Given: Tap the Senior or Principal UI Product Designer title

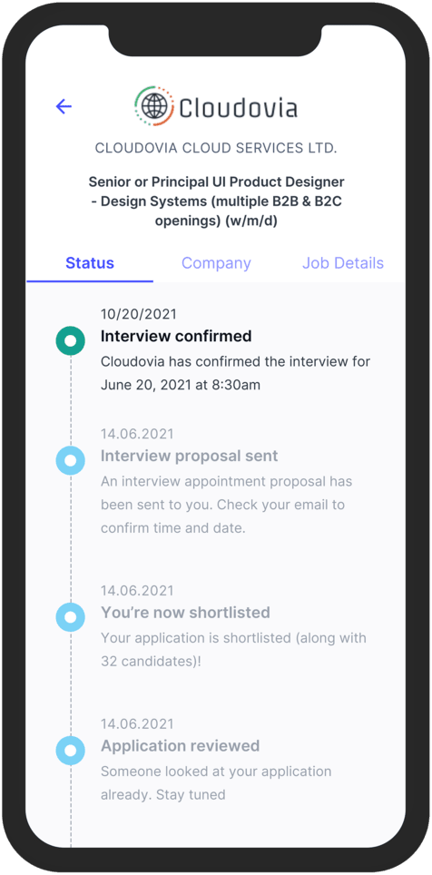Looking at the screenshot, I should [216, 202].
